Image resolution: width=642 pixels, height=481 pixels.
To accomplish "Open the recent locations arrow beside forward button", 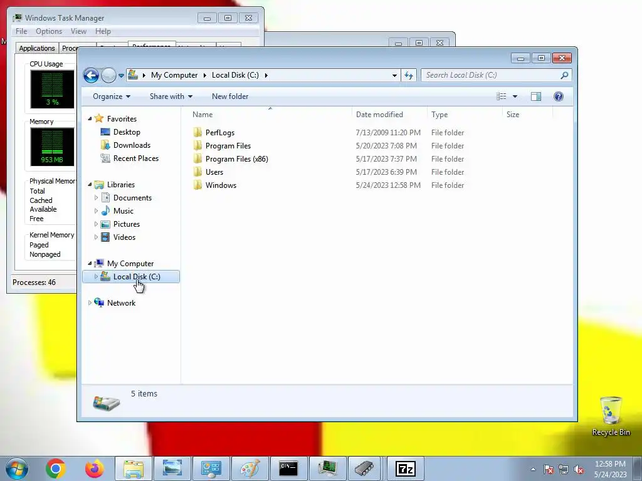I will click(x=121, y=76).
